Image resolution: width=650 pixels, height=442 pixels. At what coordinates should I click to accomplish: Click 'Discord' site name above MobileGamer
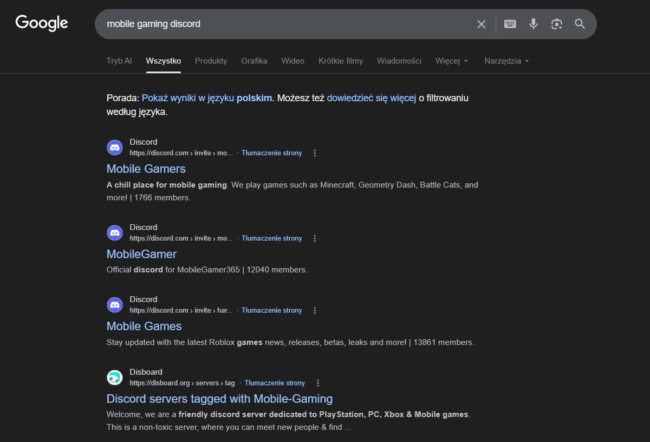point(144,227)
